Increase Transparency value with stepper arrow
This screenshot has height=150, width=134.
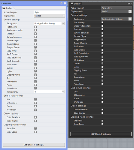(x=63, y=91)
